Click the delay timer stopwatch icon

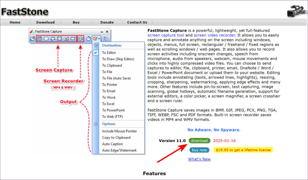click(88, 39)
